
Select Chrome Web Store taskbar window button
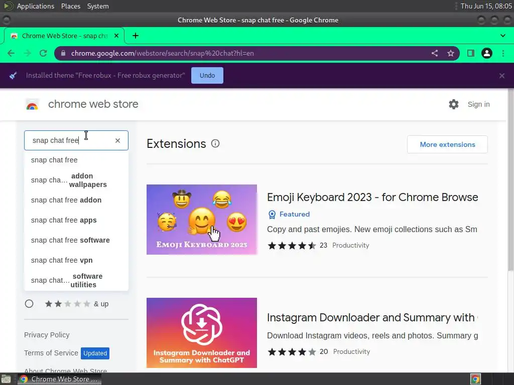tap(59, 379)
